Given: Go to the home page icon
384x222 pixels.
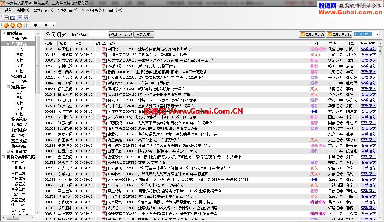Looking at the screenshot, I should 26,25.
